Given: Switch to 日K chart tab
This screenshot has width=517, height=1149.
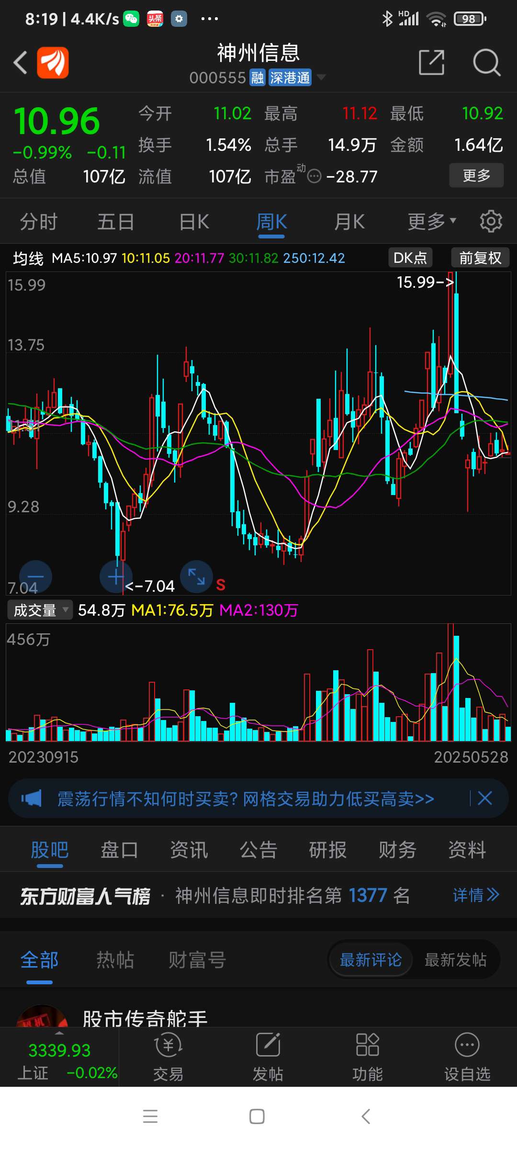Looking at the screenshot, I should point(194,222).
